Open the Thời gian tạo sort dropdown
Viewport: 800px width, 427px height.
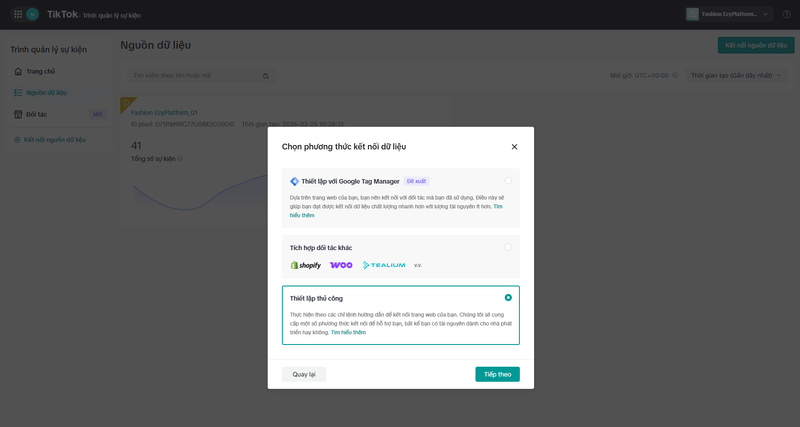(737, 75)
